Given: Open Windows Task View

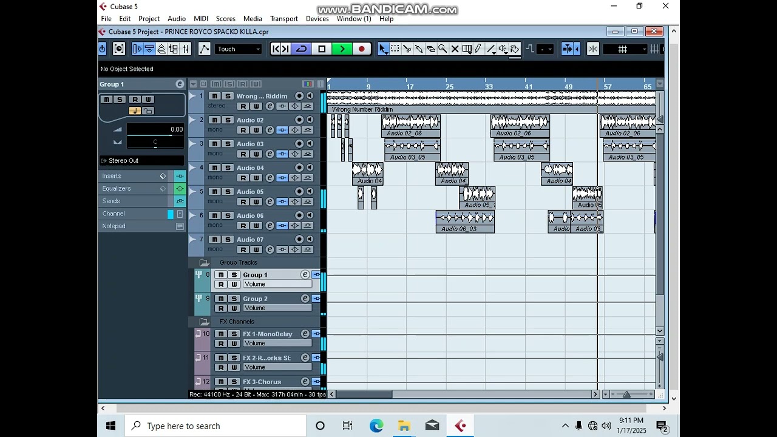Looking at the screenshot, I should coord(347,426).
